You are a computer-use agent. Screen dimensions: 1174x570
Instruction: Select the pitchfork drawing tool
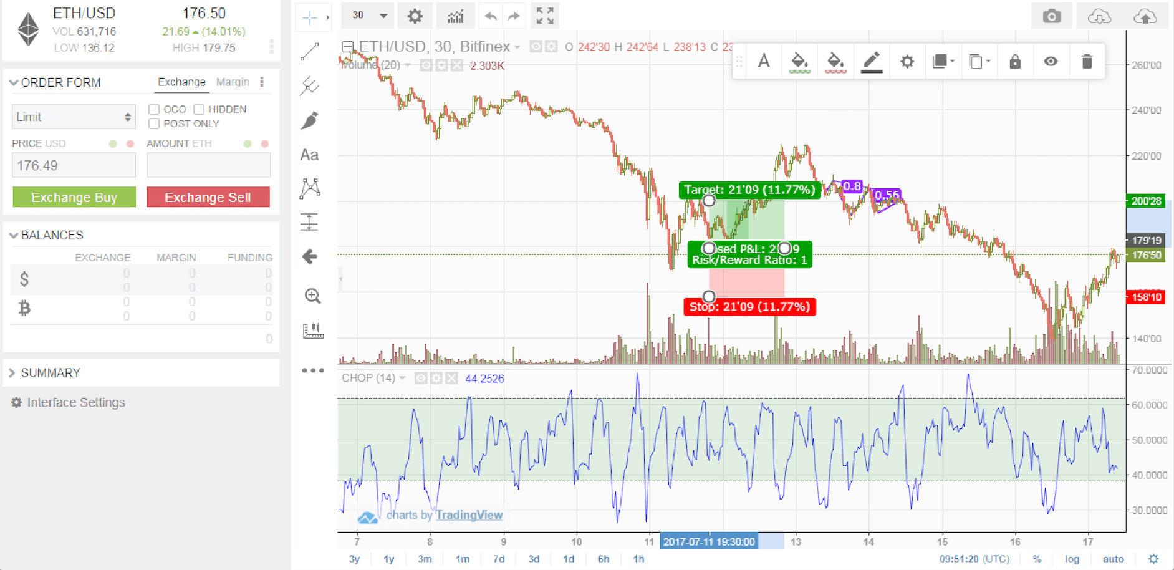pos(310,85)
